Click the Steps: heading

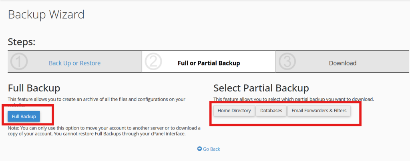[22, 42]
